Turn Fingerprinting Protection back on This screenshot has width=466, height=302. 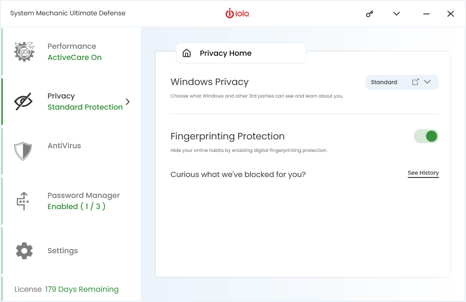pyautogui.click(x=426, y=136)
